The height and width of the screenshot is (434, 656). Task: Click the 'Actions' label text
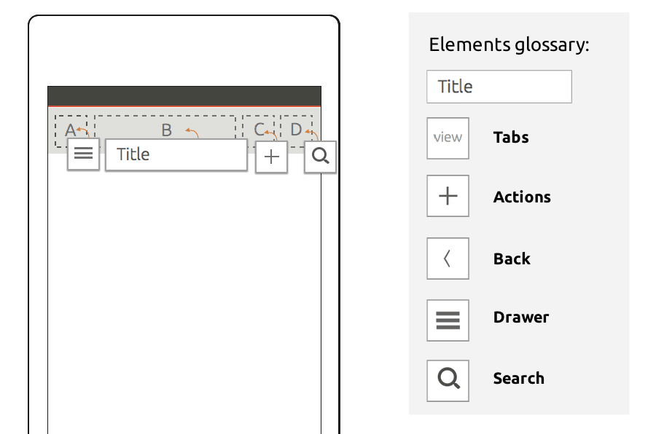tap(522, 197)
